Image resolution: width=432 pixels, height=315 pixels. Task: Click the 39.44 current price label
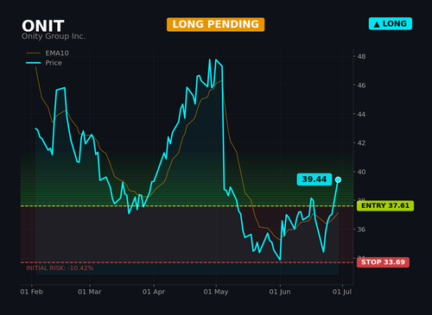tap(314, 180)
